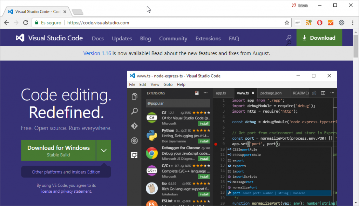Open the File menu in VS Code window

click(132, 85)
